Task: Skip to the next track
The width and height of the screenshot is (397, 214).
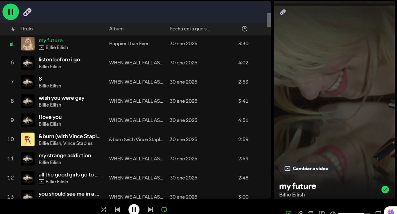Action: pyautogui.click(x=150, y=209)
